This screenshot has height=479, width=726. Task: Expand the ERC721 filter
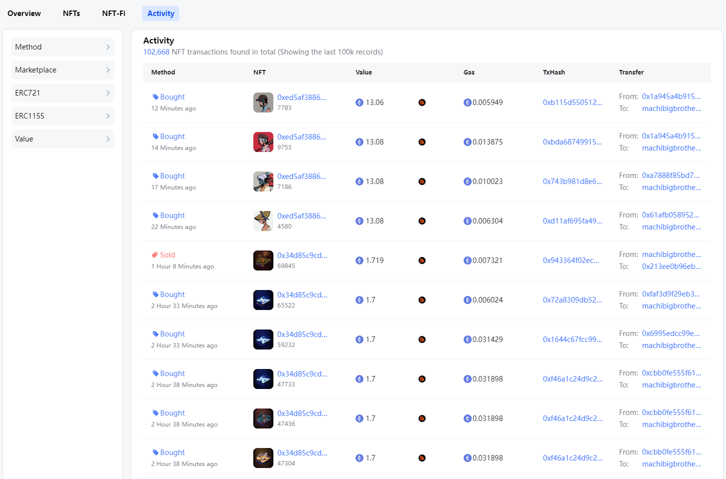pos(63,93)
